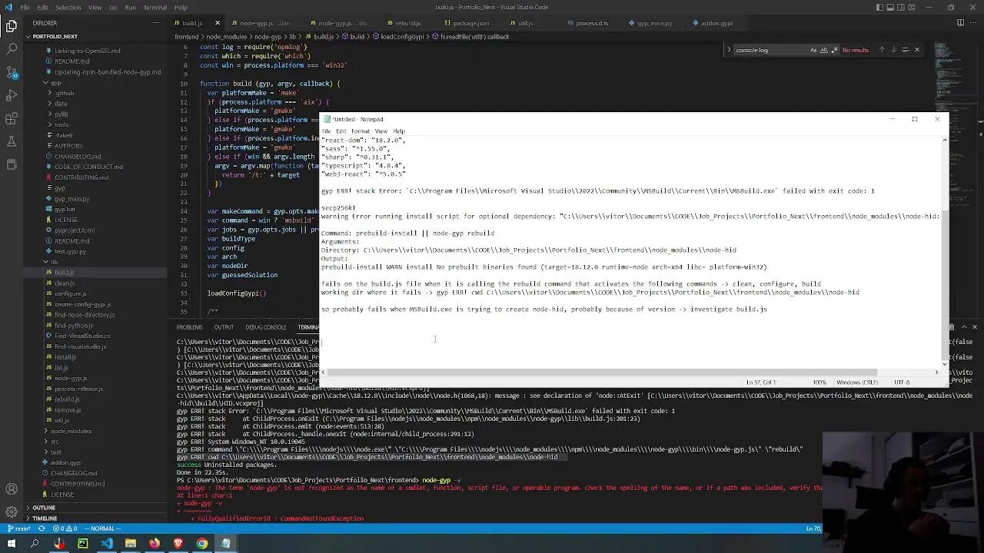Image resolution: width=984 pixels, height=553 pixels.
Task: Open the Search view in activity bar
Action: (12, 49)
